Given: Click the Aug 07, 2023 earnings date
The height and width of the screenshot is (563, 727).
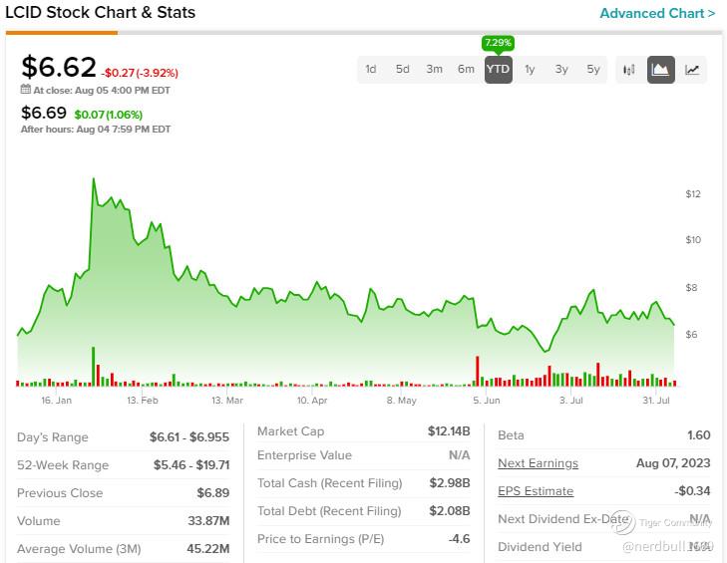Looking at the screenshot, I should 673,463.
